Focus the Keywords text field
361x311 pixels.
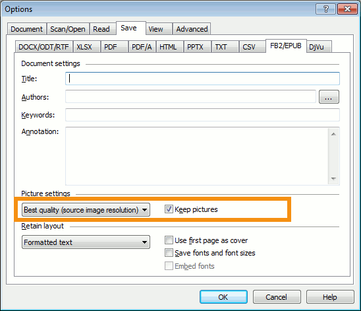coord(202,115)
